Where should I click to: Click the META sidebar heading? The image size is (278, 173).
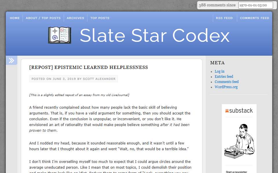(217, 63)
